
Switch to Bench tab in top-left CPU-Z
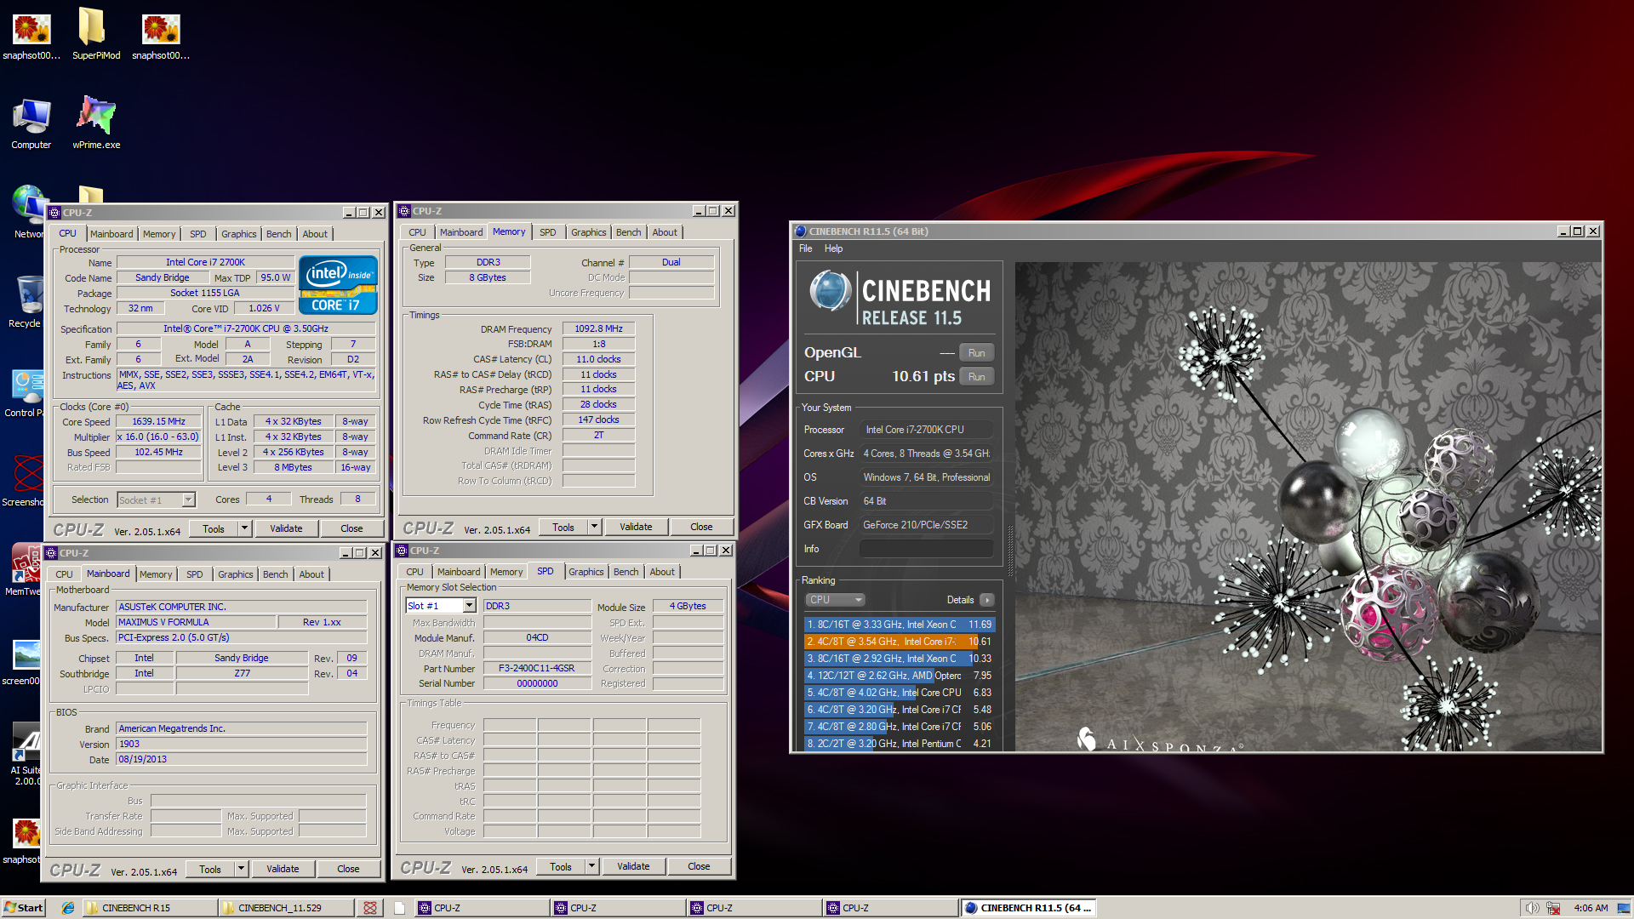click(278, 234)
